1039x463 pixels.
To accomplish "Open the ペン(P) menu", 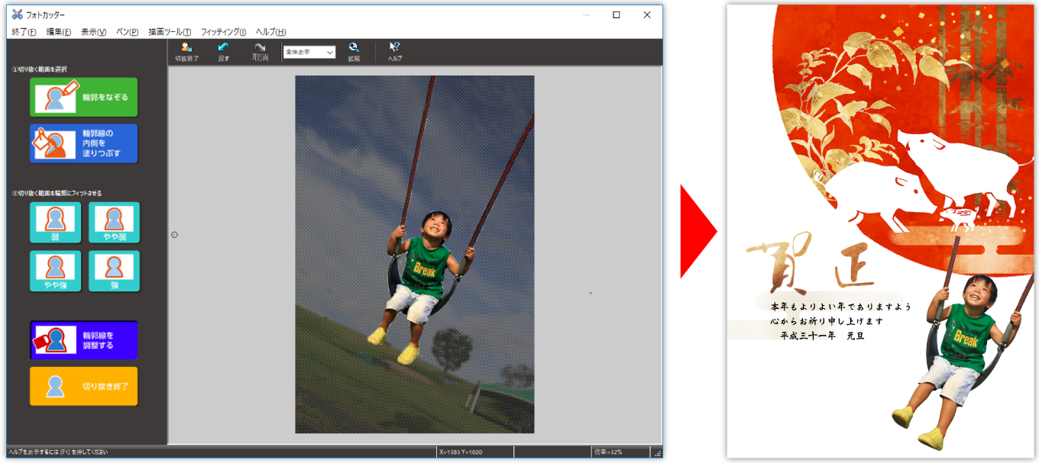I will 128,32.
